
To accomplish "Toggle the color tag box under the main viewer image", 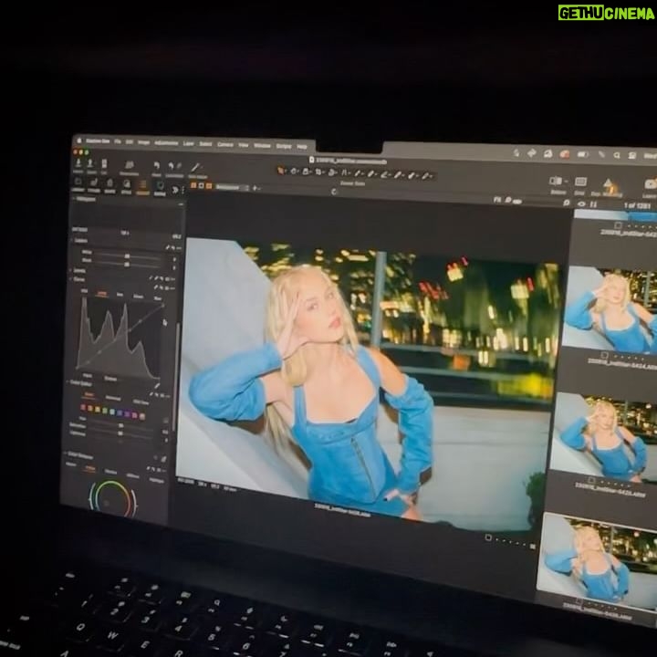I will (x=488, y=537).
